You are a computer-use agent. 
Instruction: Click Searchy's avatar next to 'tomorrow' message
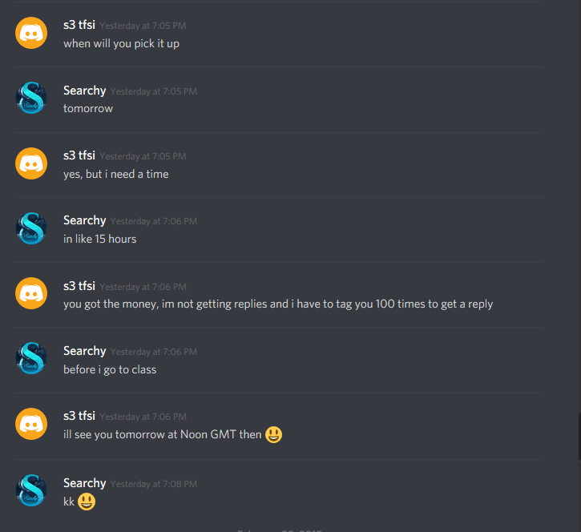(x=31, y=98)
